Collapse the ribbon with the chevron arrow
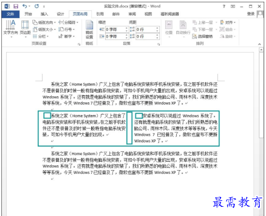 259,44
